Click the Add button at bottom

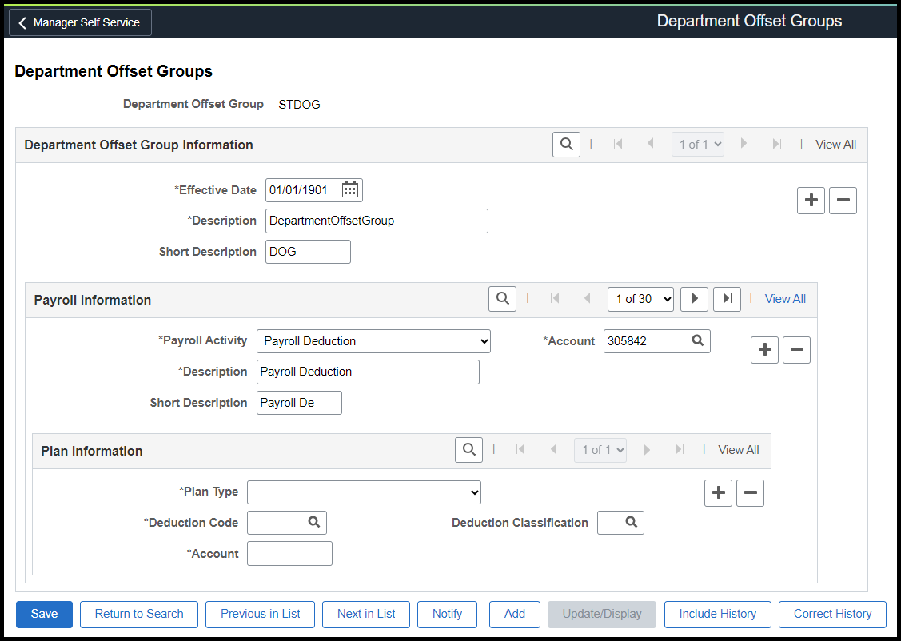pos(515,615)
